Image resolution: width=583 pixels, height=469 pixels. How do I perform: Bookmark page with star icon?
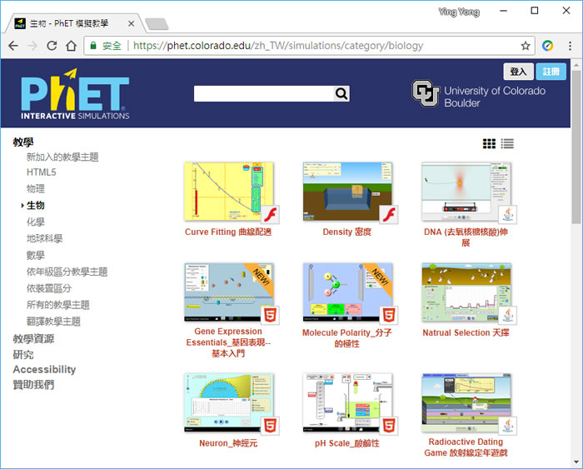pos(526,46)
